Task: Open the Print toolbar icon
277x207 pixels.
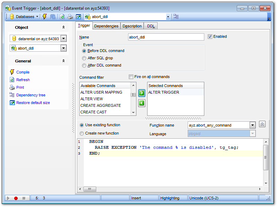Action: [70, 16]
